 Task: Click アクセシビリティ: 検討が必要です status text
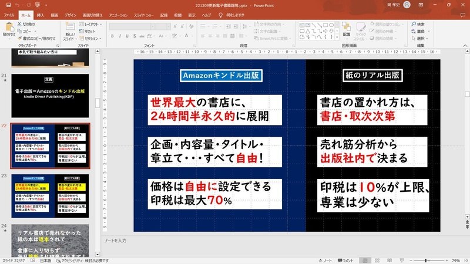(83, 260)
